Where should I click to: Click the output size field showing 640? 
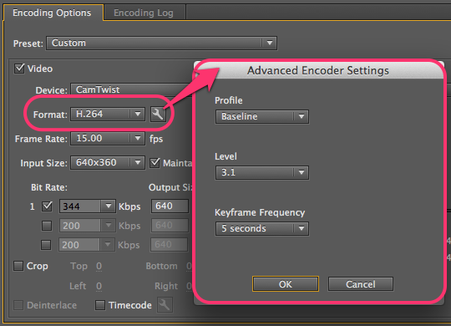click(x=170, y=206)
